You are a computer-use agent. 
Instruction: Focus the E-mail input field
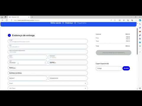coord(48,41)
